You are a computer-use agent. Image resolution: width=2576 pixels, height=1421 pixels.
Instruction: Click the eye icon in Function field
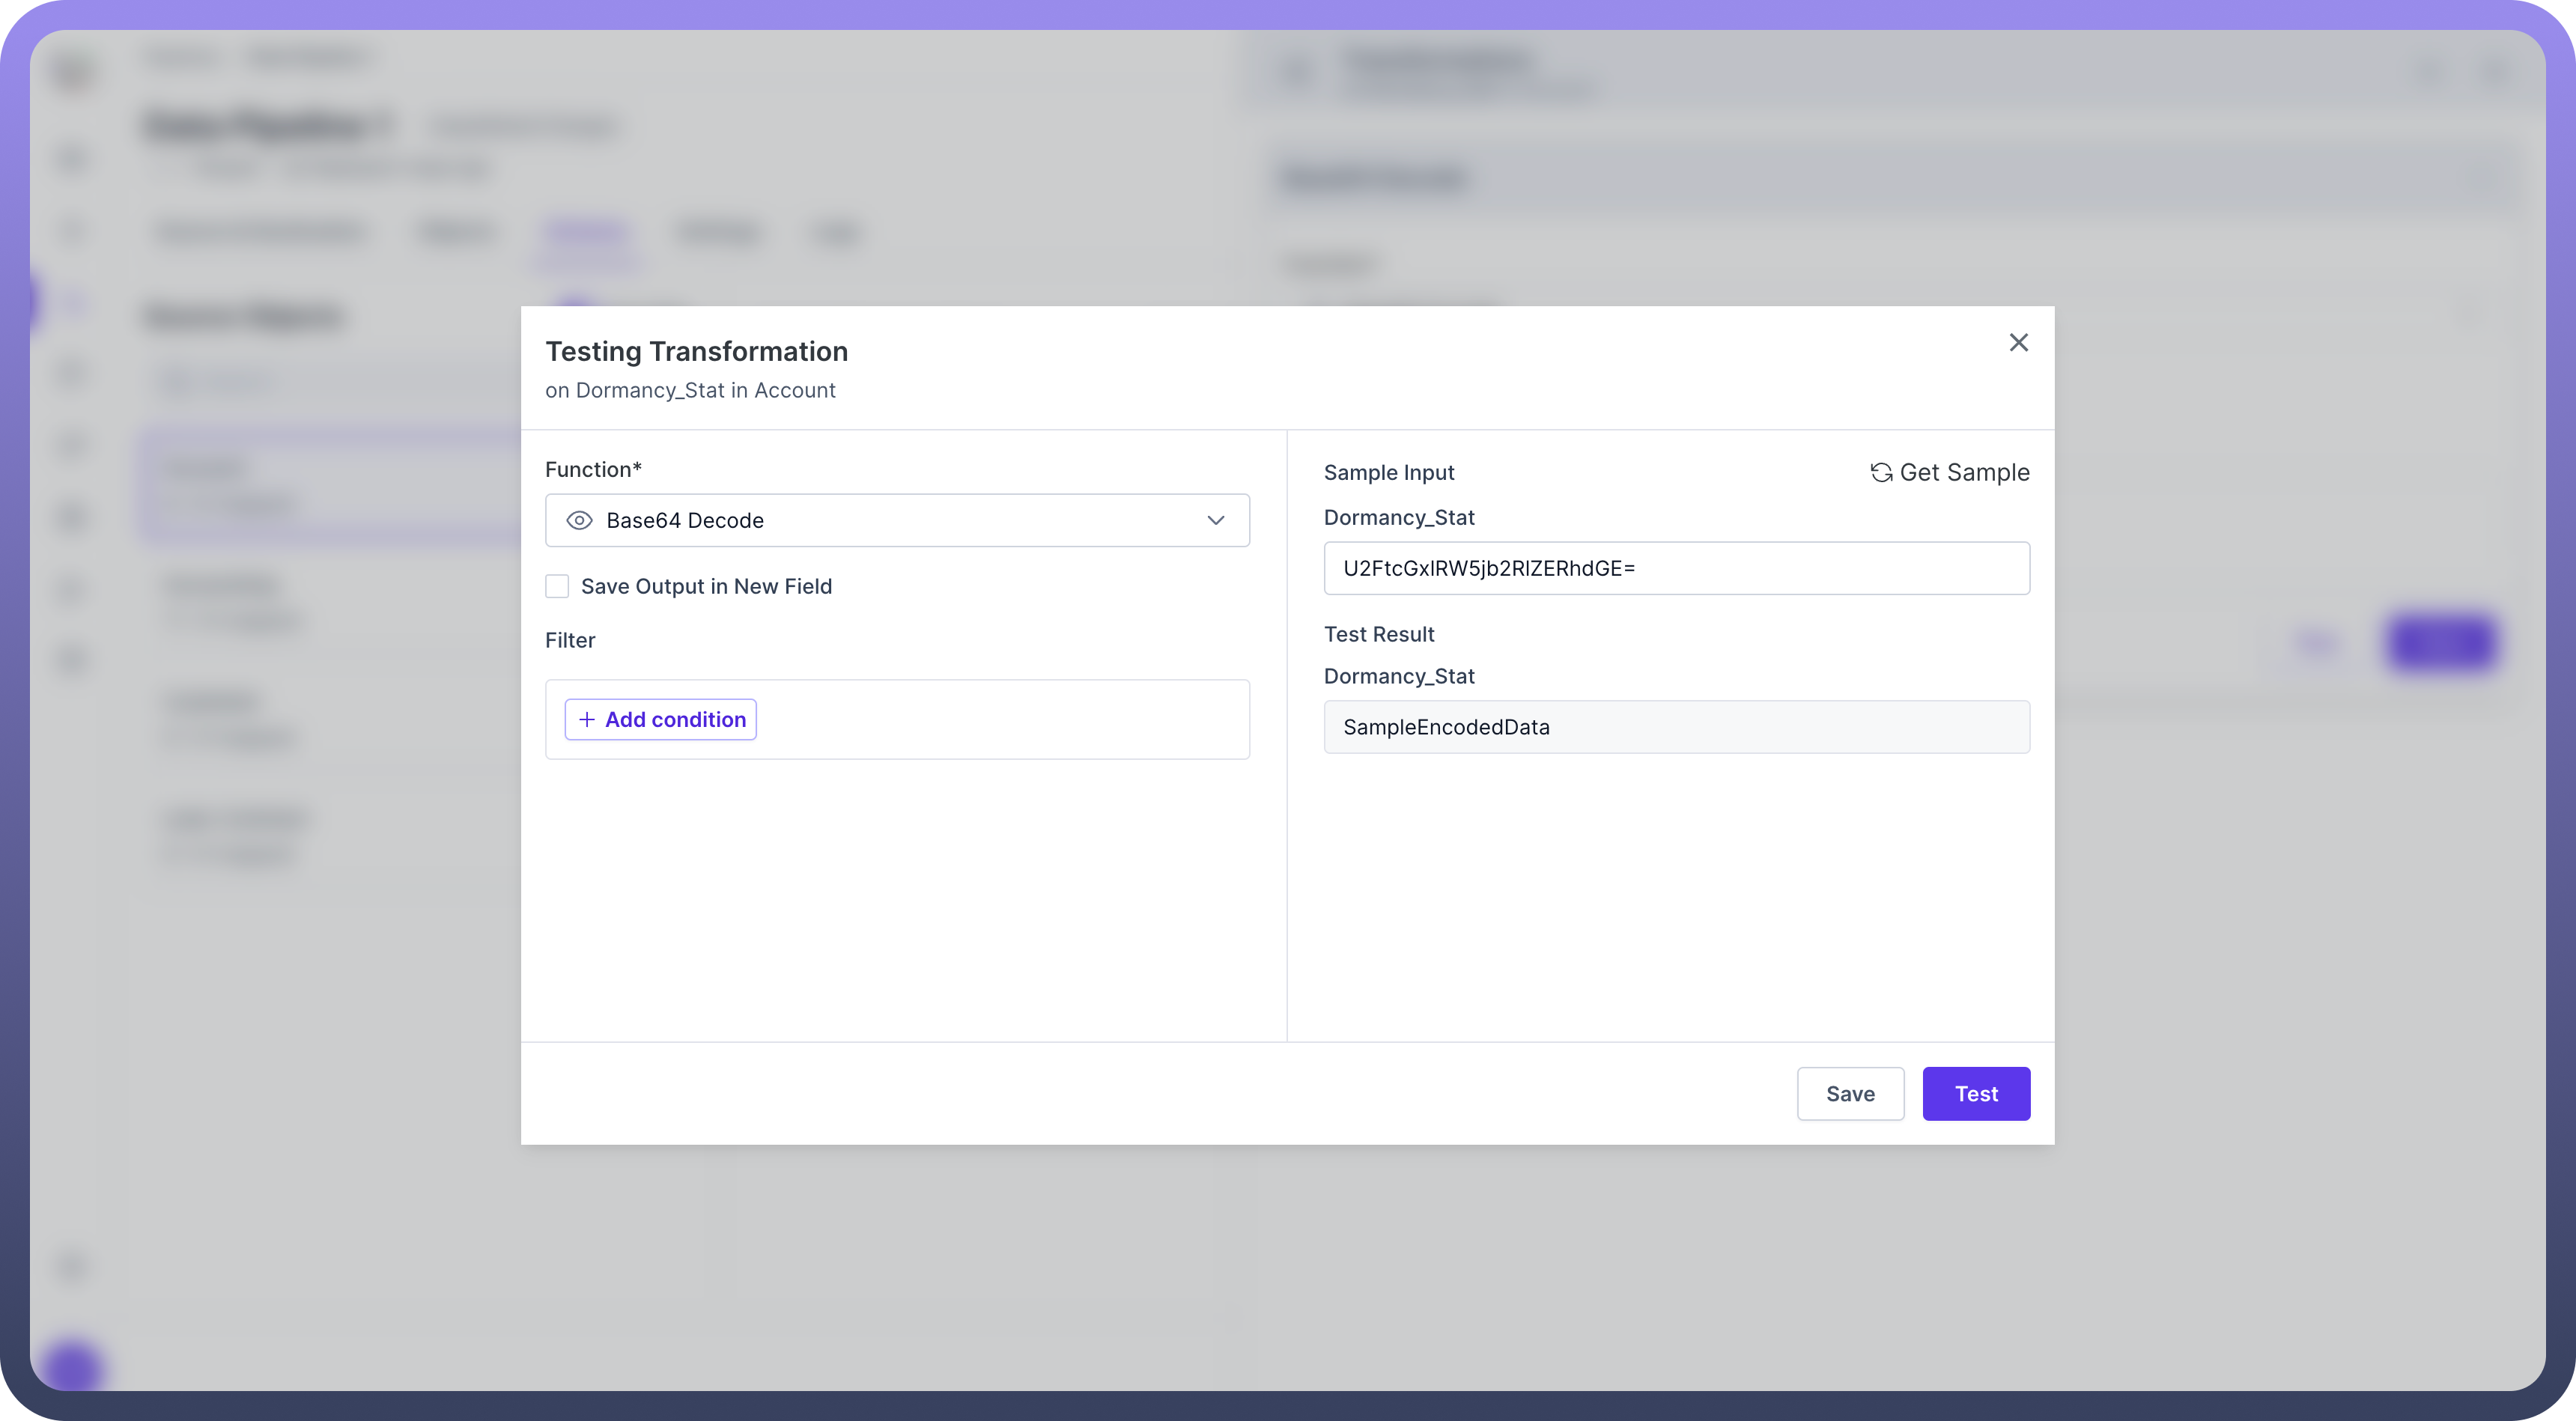(579, 520)
